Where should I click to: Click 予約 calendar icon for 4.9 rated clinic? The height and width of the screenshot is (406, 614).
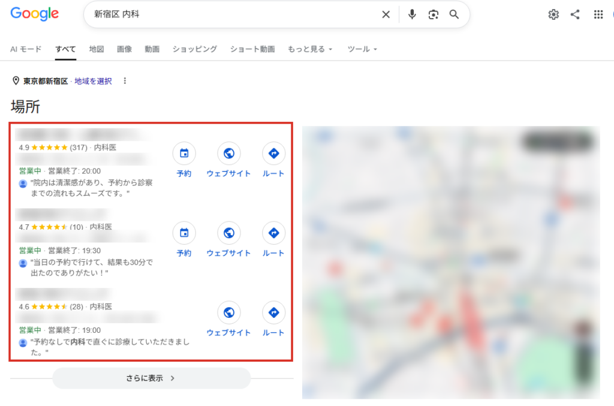[184, 153]
